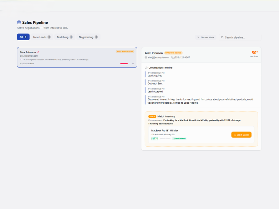279x209 pixels.
Task: Open the Matching tab
Action: click(65, 37)
